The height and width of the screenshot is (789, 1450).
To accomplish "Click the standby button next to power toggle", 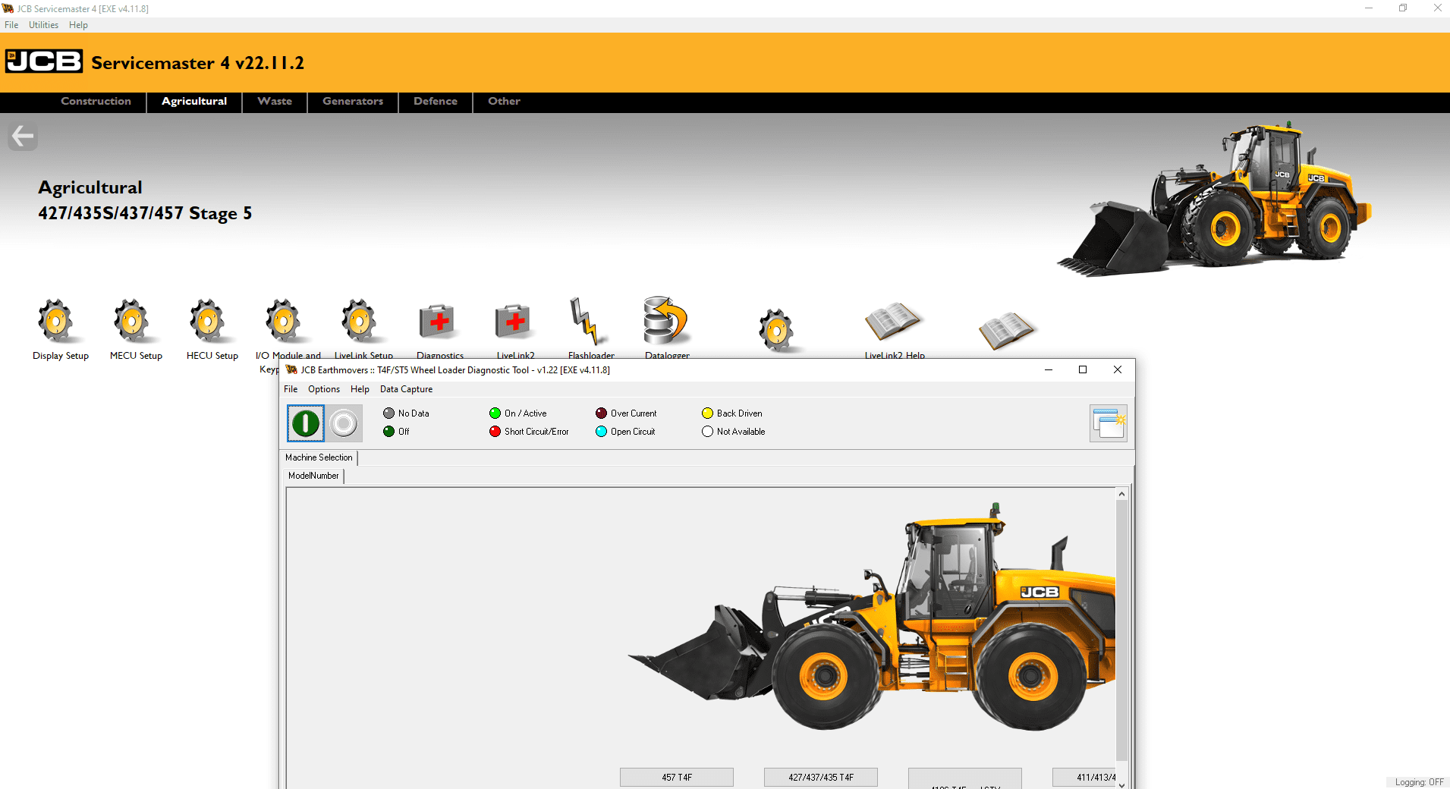I will point(344,423).
